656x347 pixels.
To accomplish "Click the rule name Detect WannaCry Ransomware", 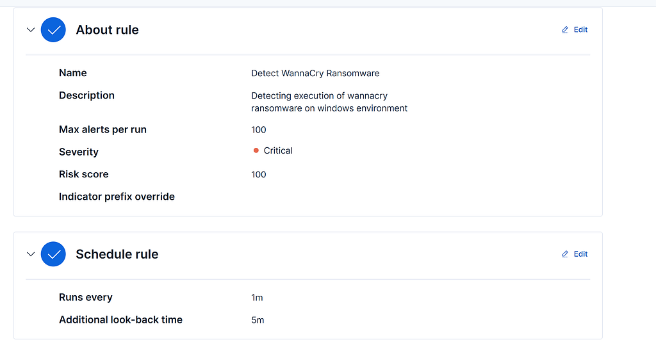I will tap(315, 74).
